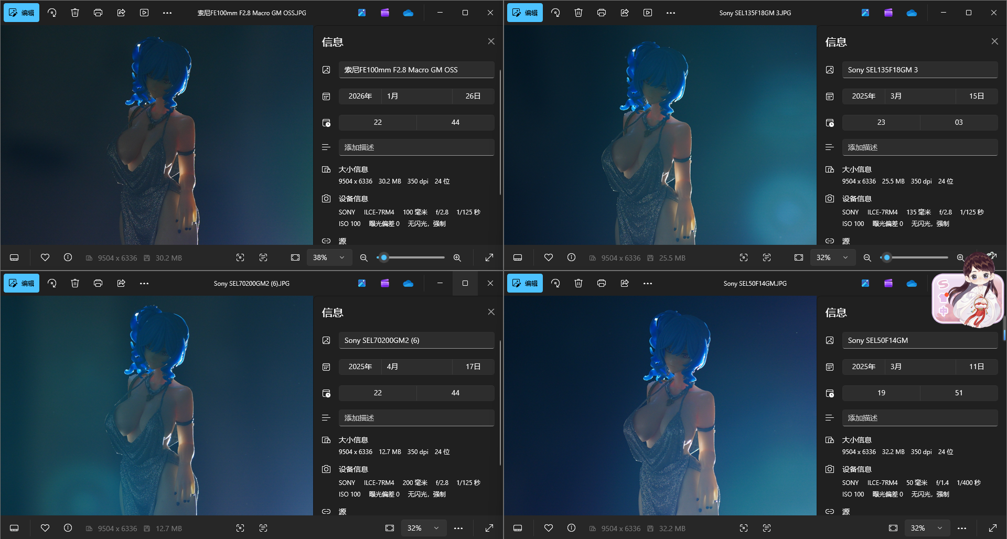Enter fullscreen in the Sony SEL50F14GM window
Viewport: 1007px width, 539px height.
point(993,528)
